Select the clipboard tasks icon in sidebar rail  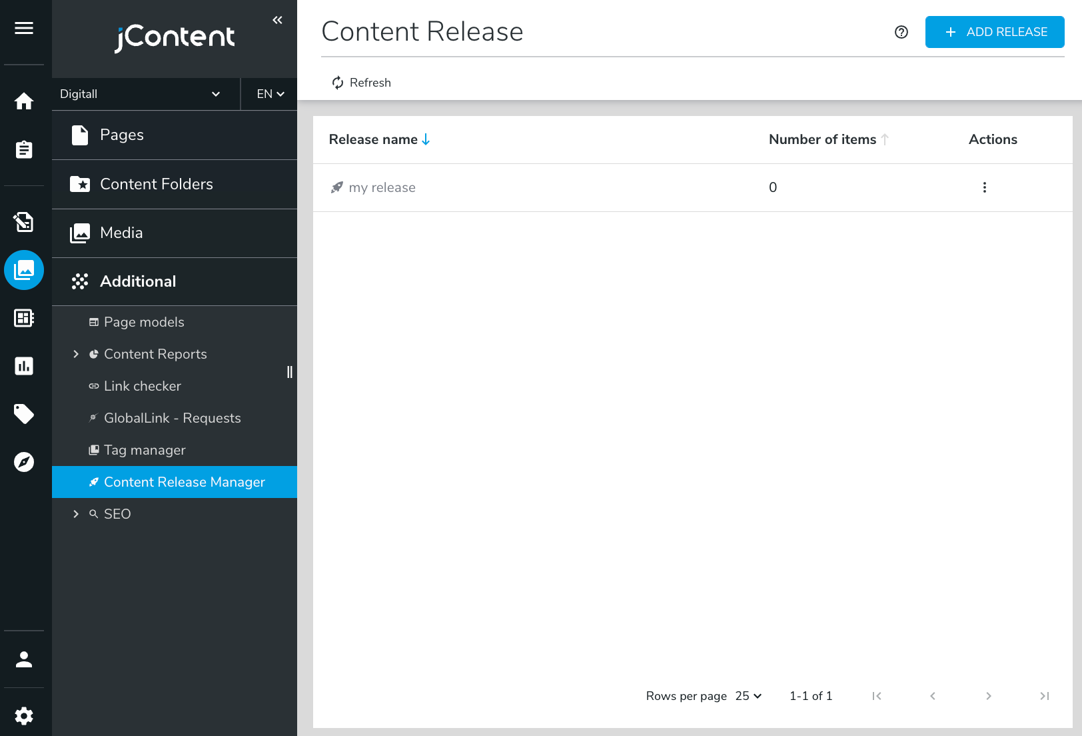point(24,149)
